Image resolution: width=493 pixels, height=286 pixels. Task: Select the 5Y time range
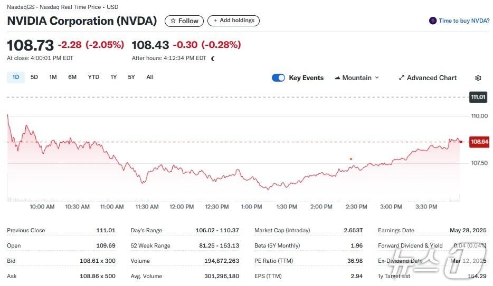pyautogui.click(x=131, y=77)
